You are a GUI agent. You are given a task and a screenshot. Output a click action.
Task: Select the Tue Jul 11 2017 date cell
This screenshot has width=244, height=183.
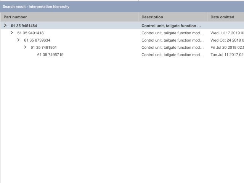pyautogui.click(x=227, y=55)
